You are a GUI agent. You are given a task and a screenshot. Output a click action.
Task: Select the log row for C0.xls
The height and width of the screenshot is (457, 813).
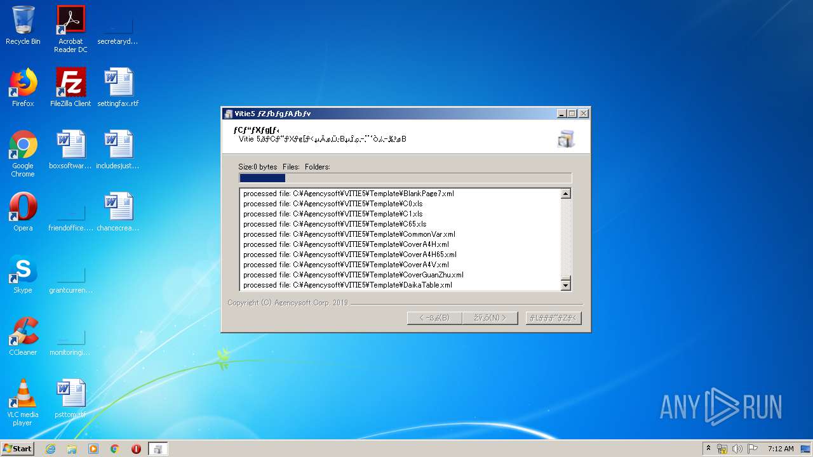coord(400,204)
